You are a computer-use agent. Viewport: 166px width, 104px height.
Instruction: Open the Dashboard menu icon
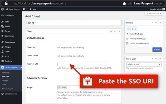[3, 15]
